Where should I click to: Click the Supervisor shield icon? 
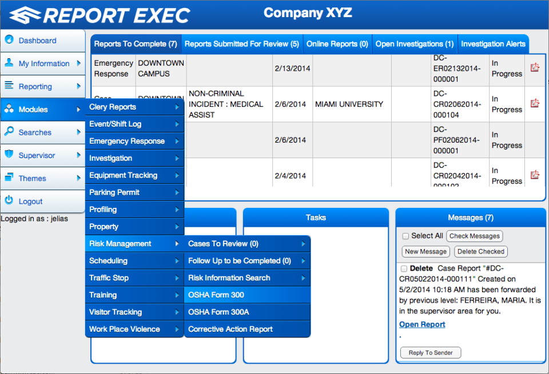9,154
